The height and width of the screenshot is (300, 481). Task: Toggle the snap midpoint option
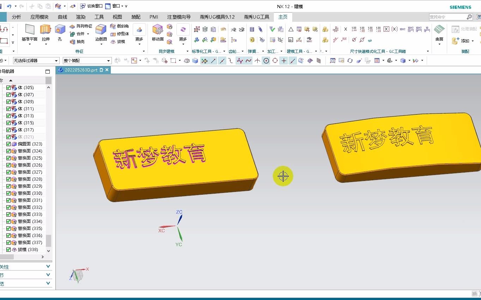click(x=222, y=61)
